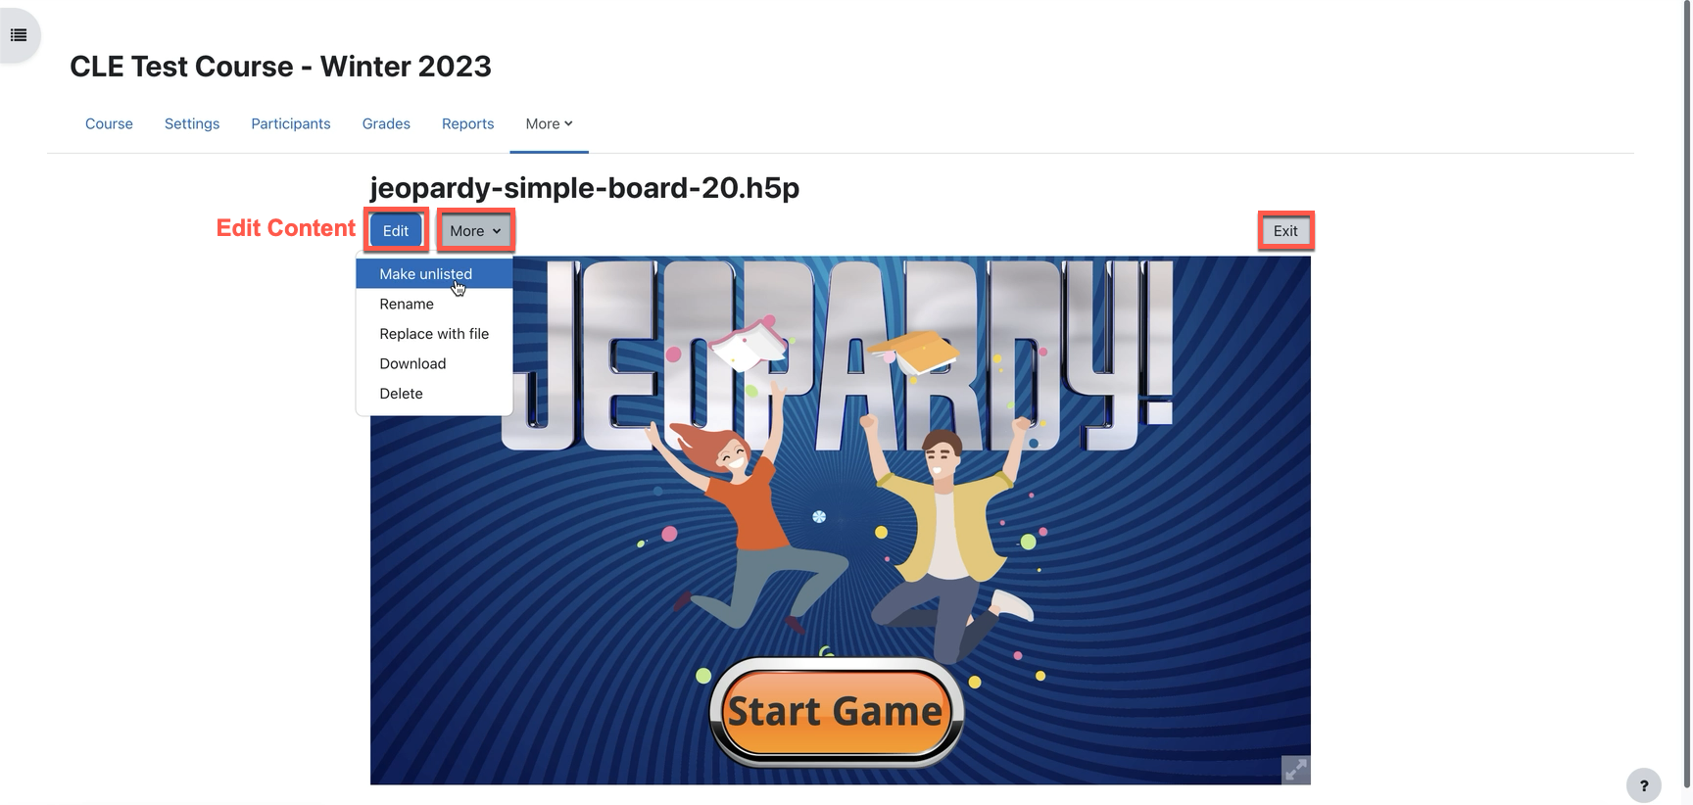Click the blue Edit button
Screen dimensions: 1693x805
396,231
